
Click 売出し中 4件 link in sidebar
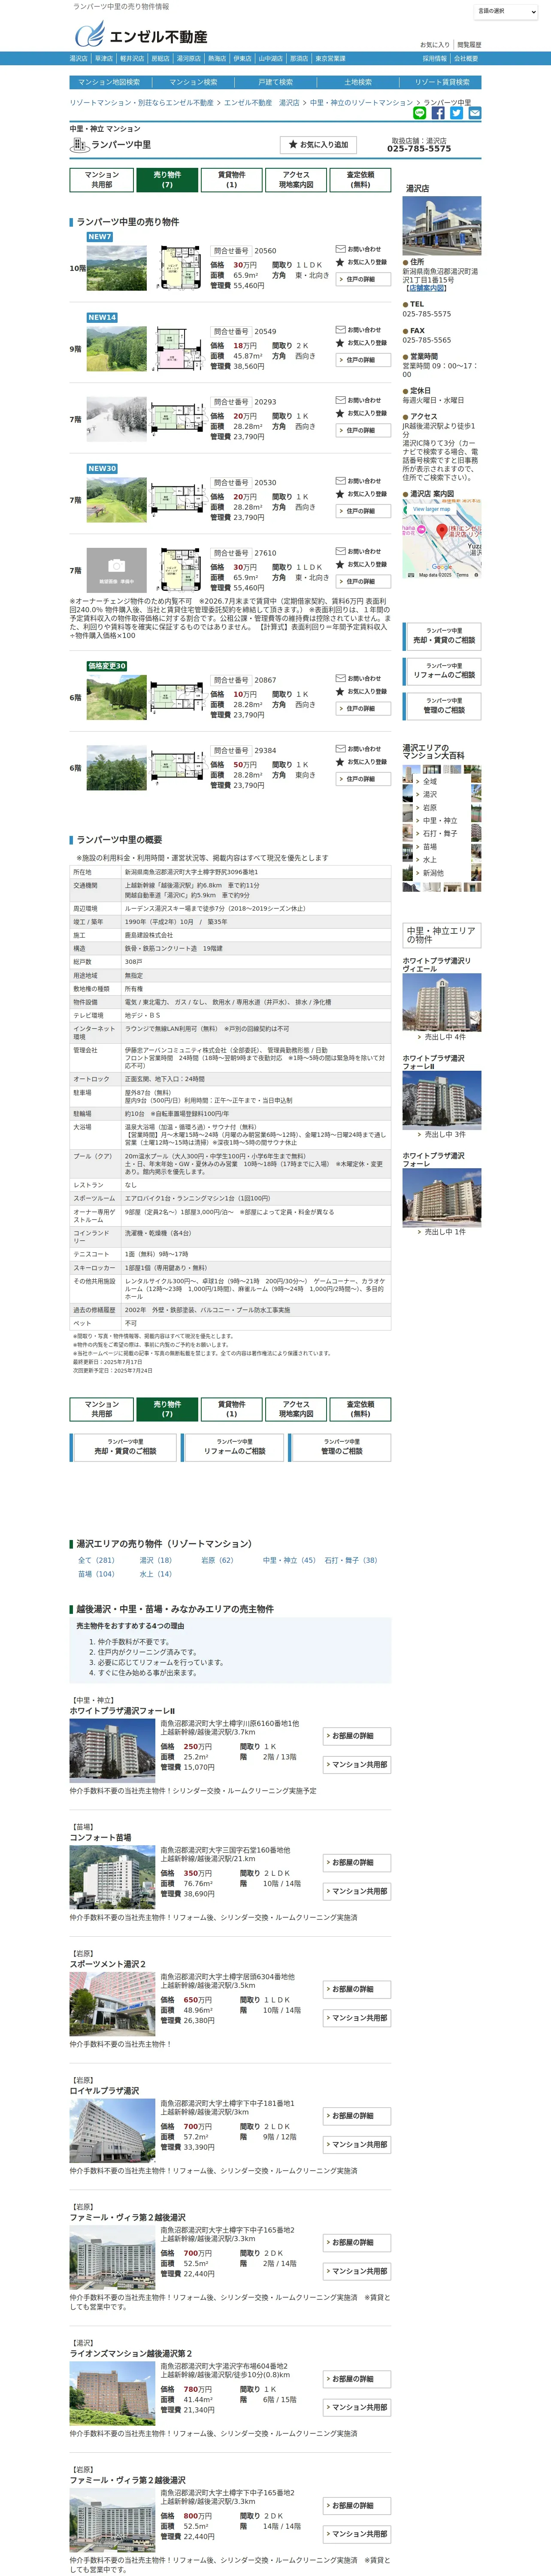(x=445, y=1037)
